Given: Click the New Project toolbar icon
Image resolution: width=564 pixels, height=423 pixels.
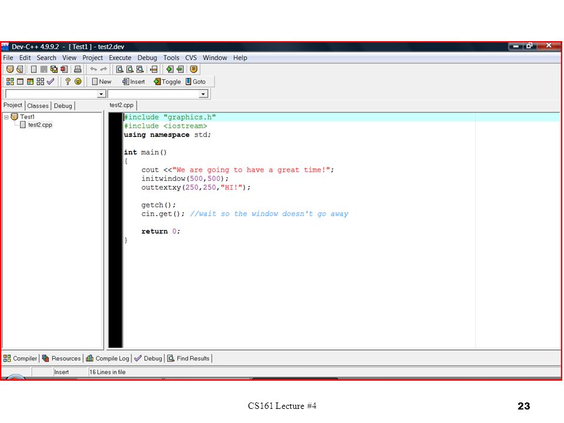Looking at the screenshot, I should [x=10, y=69].
